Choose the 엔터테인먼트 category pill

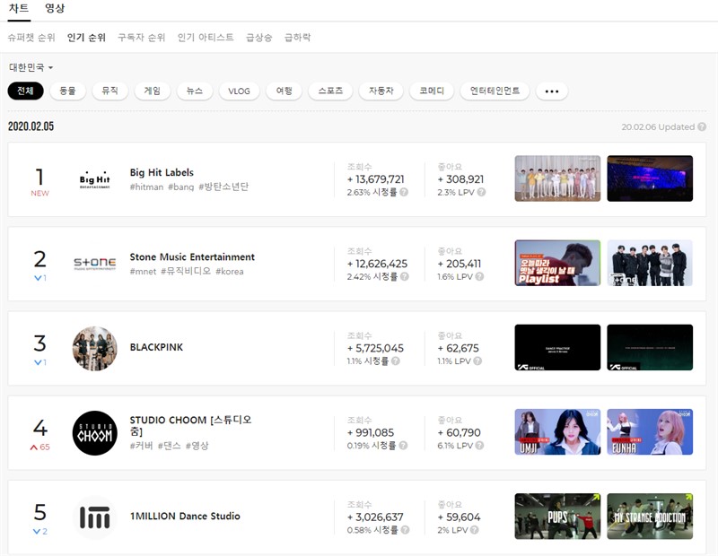495,91
